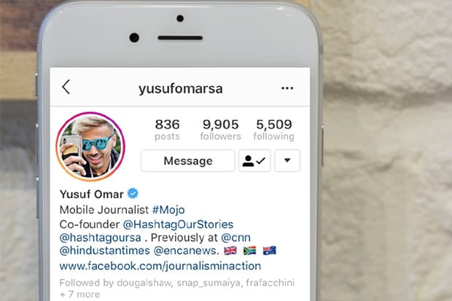
Task: Tap the UK flag emoji
Action: tap(230, 251)
